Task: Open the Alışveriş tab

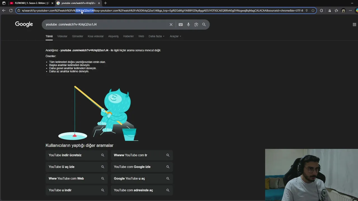Action: (113, 36)
